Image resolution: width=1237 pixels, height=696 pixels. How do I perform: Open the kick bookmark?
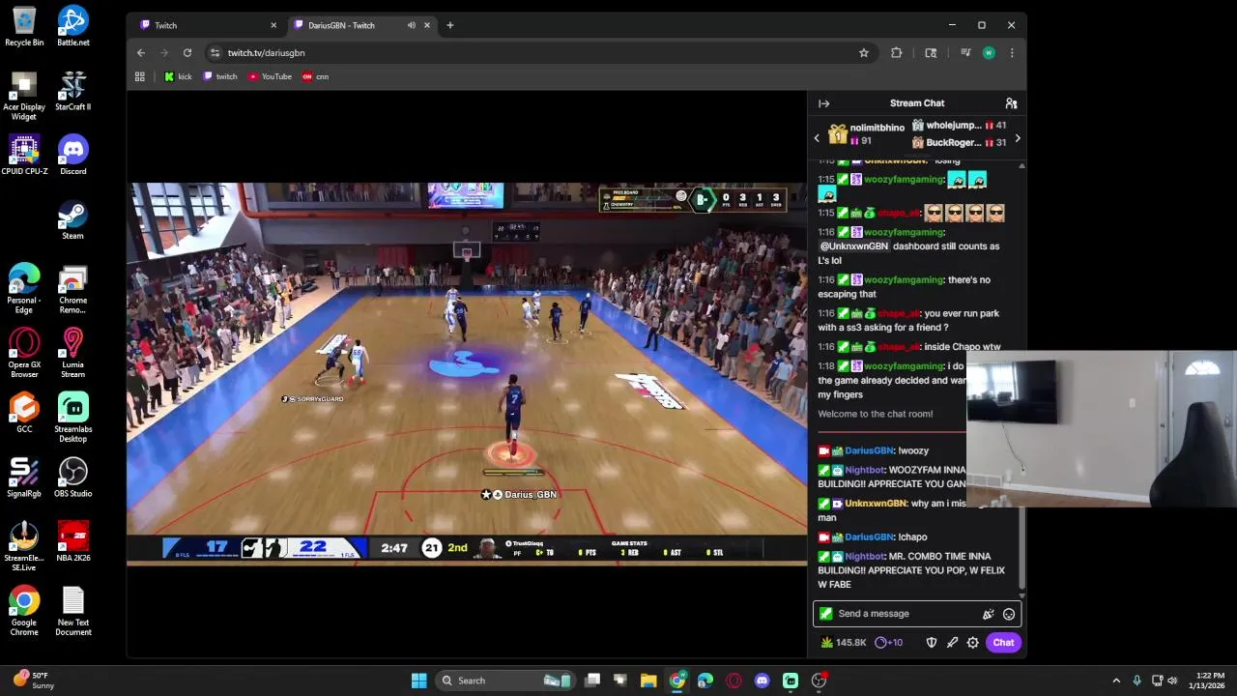point(178,76)
